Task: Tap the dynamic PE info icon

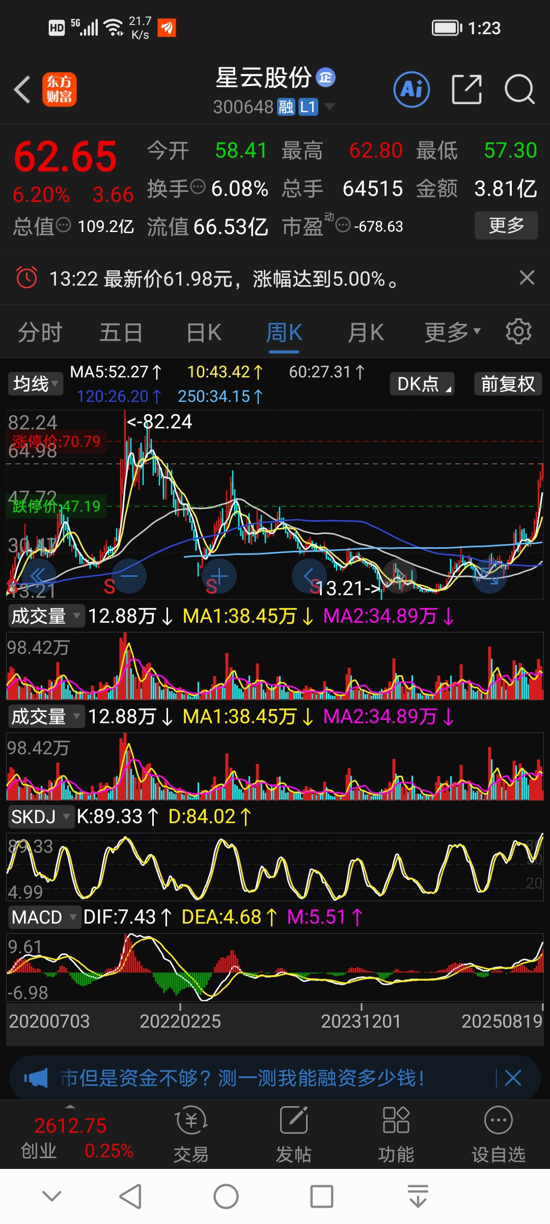Action: (x=343, y=224)
